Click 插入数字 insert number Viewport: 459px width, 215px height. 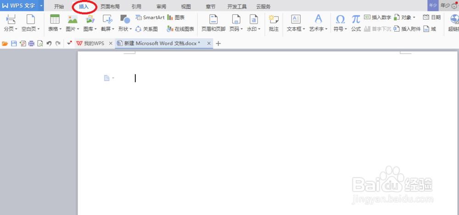click(x=378, y=17)
